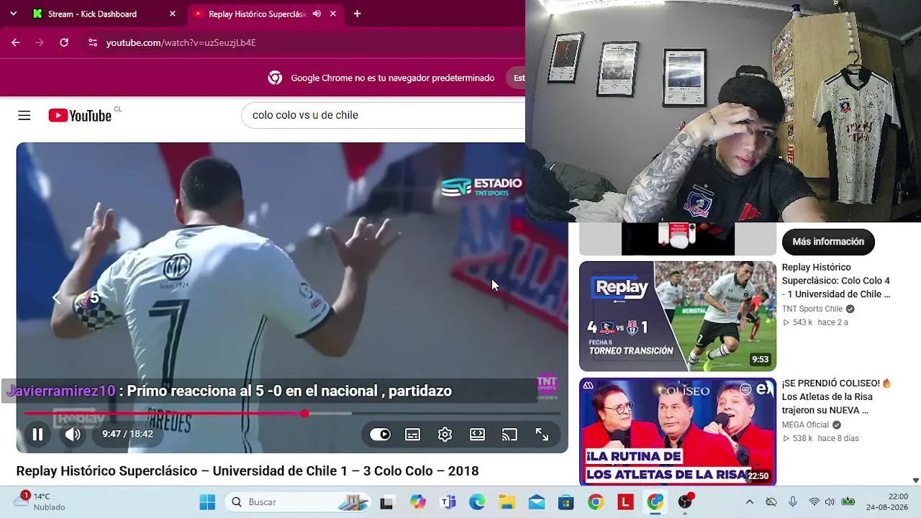This screenshot has width=921, height=518.
Task: Click the youtube.com address bar URL
Action: click(x=181, y=42)
